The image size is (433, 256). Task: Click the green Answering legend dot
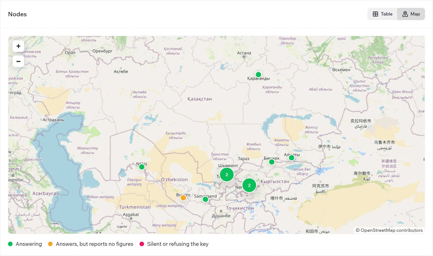[x=10, y=244]
